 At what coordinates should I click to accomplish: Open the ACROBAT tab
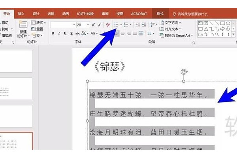click(139, 14)
